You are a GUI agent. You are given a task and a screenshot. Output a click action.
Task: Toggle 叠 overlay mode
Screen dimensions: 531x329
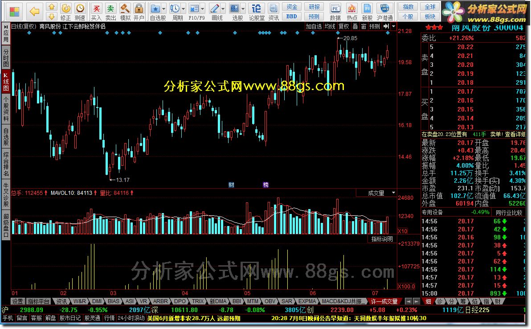click(355, 26)
